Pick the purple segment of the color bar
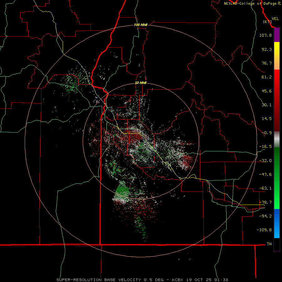This screenshot has width=282, height=282. tap(277, 35)
